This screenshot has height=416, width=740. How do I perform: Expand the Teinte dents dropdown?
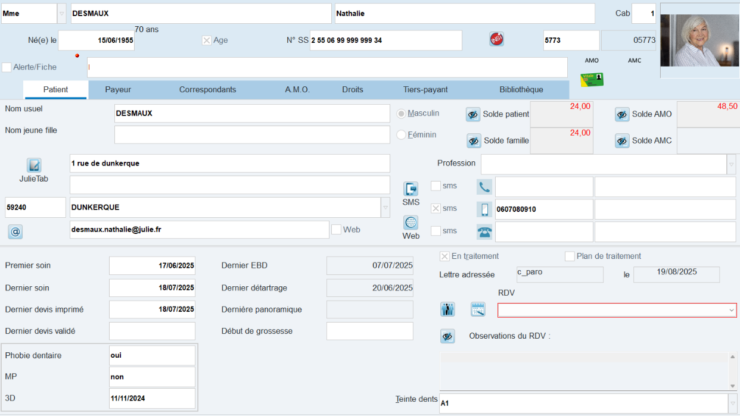(732, 404)
